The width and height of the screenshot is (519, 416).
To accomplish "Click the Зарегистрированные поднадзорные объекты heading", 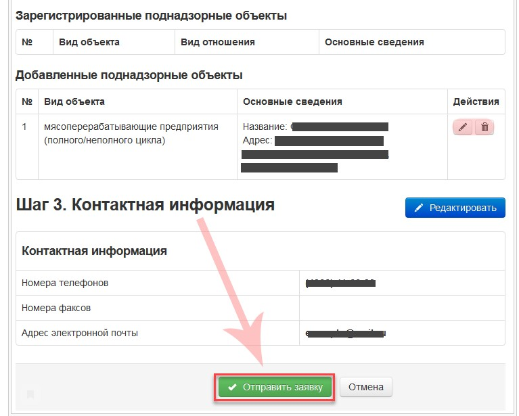I will click(x=151, y=15).
